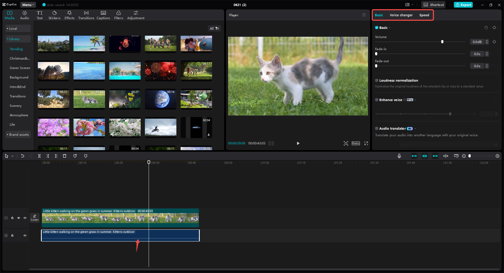This screenshot has height=273, width=504.
Task: Click the delete-left trim tool
Action: click(x=48, y=156)
